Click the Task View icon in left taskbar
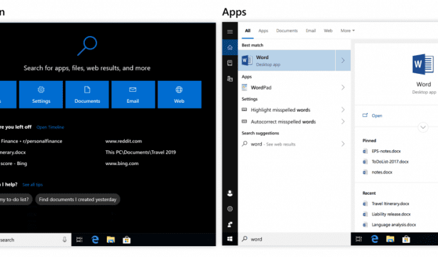The image size is (438, 257). [x=79, y=240]
